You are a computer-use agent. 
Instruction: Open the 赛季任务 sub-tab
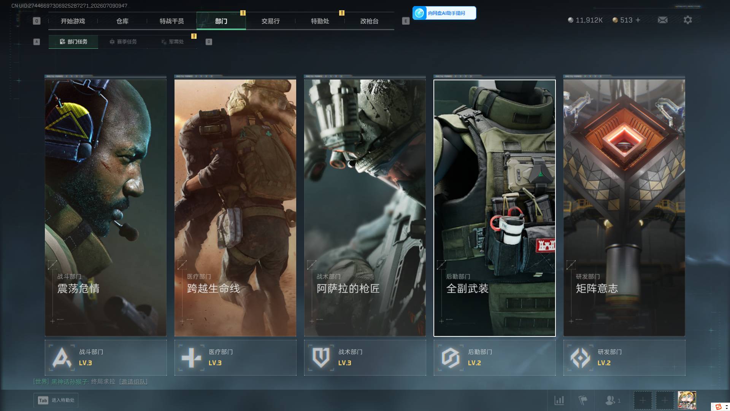(x=123, y=42)
